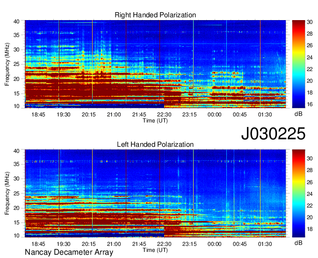This screenshot has height=258, width=318.
Task: Click the 20:15 time tick under Left Handed plot
Action: pyautogui.click(x=89, y=244)
